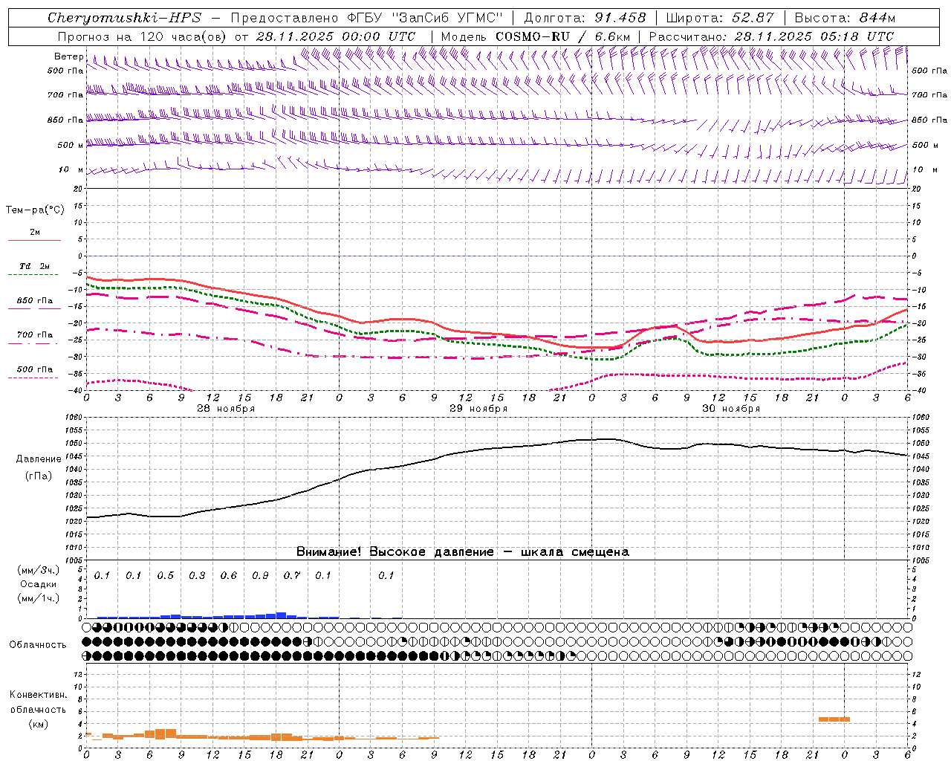The image size is (951, 761).
Task: Click warning 'Внимание! Высокое давление — шкала смещена'
Action: (462, 552)
